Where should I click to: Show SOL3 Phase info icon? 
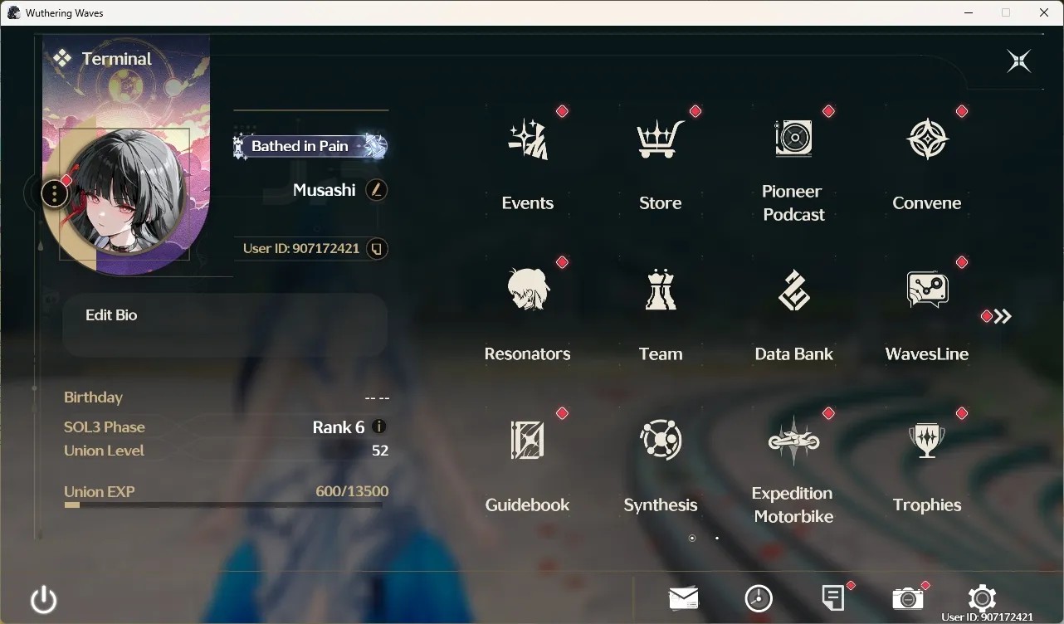(379, 427)
